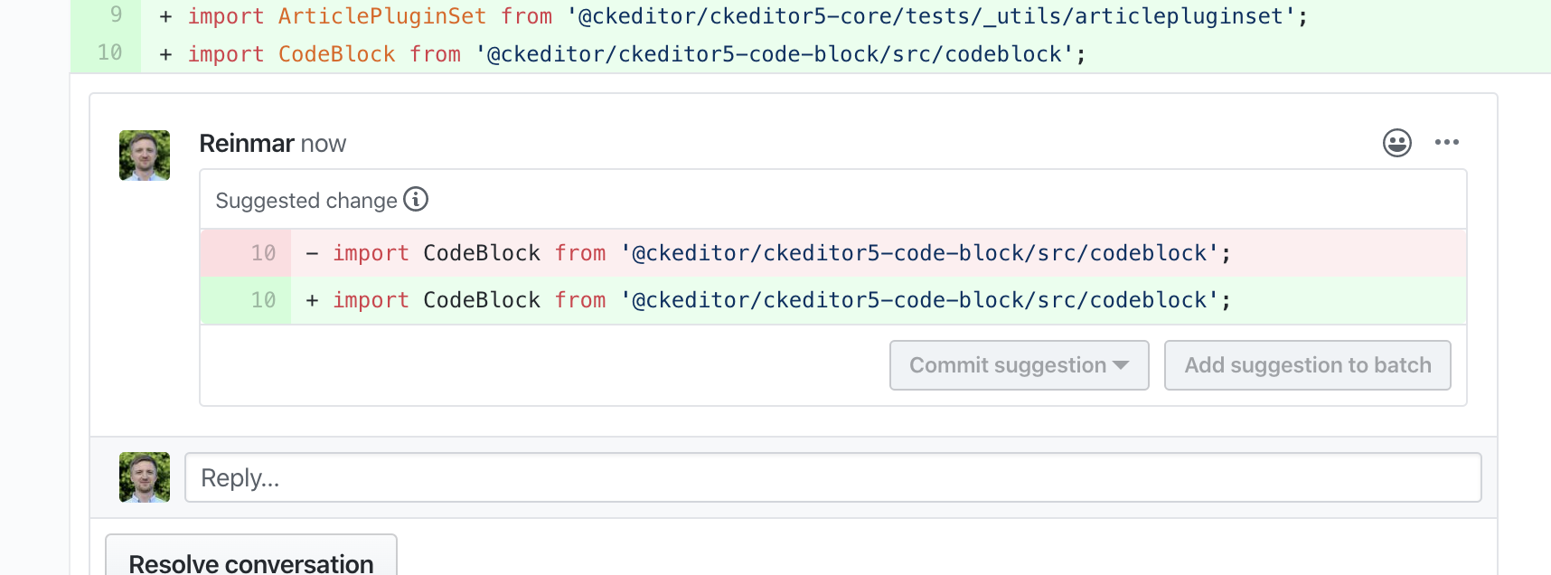1551x575 pixels.
Task: Select the green added import line
Action: [777, 299]
